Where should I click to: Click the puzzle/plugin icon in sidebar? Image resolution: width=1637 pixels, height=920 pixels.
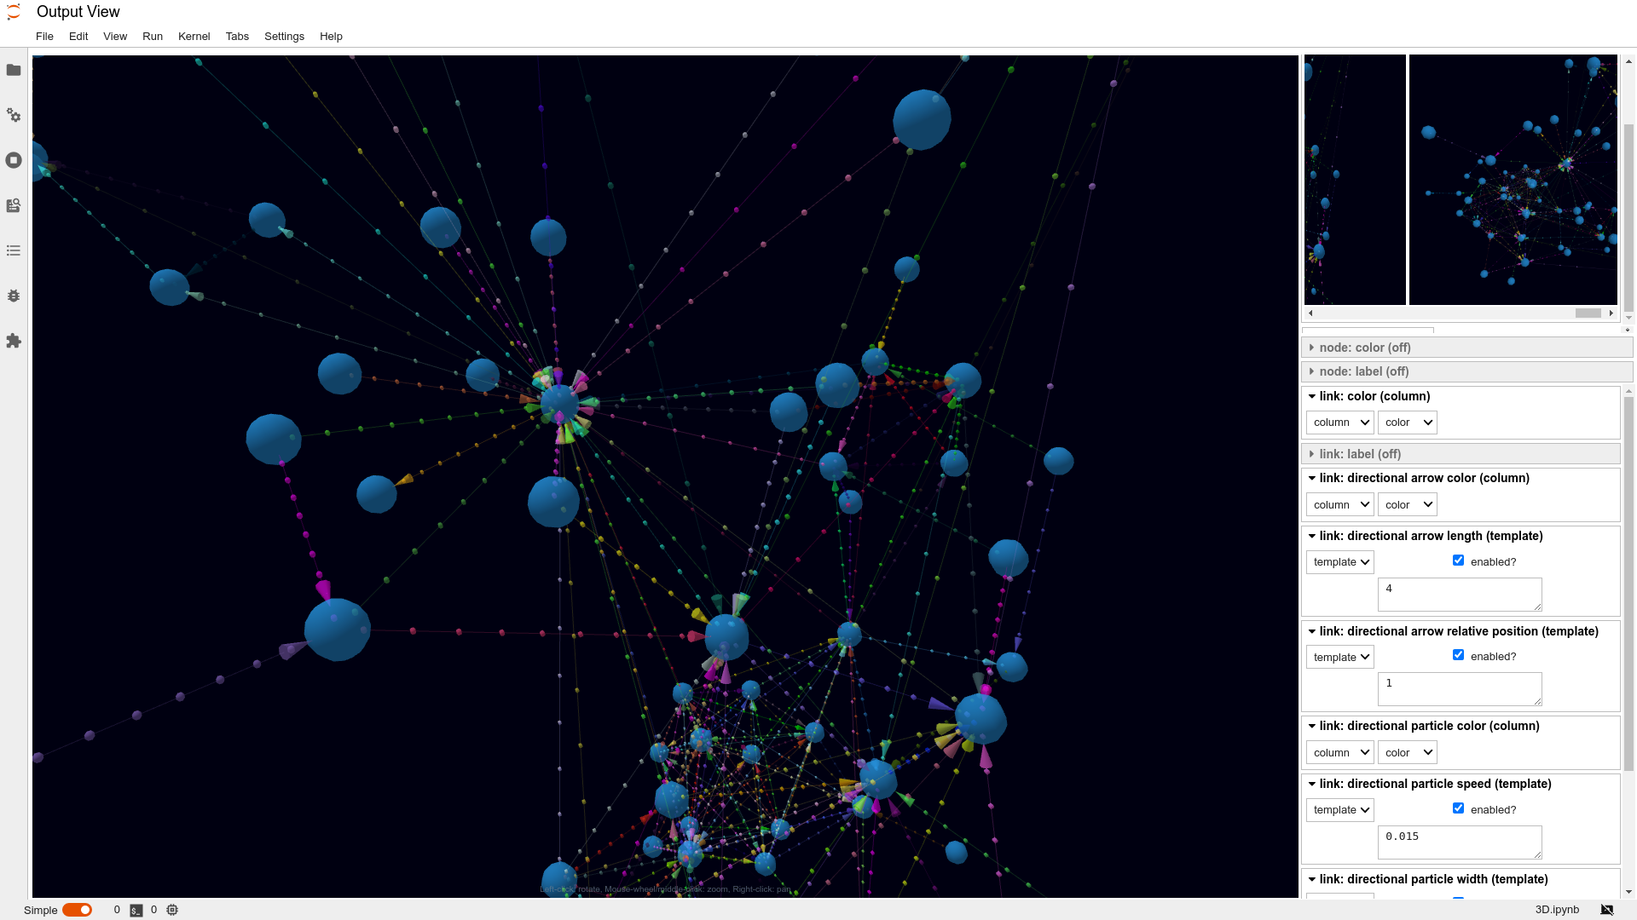coord(14,341)
